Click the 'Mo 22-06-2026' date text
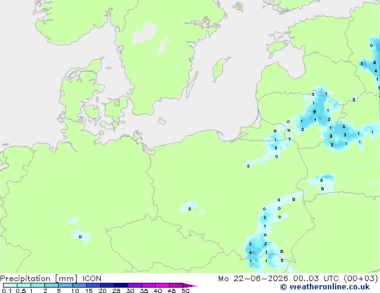The image size is (380, 293). (x=254, y=279)
